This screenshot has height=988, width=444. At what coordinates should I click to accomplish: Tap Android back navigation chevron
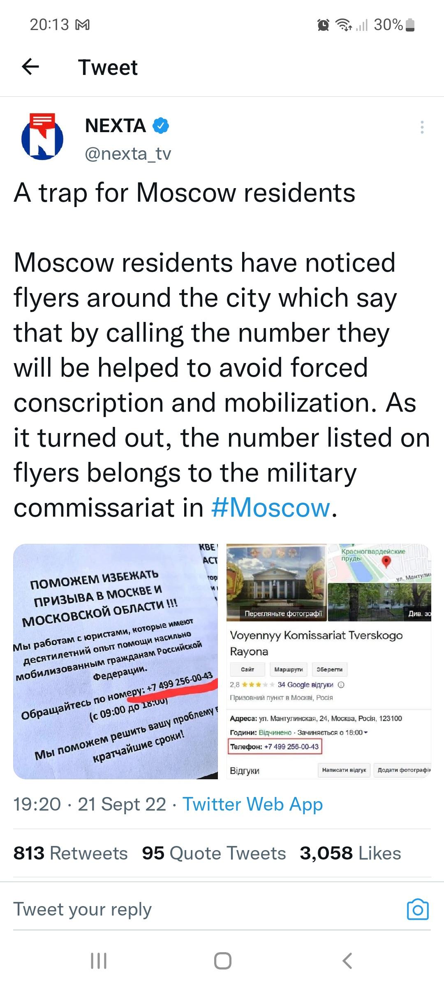(x=347, y=961)
